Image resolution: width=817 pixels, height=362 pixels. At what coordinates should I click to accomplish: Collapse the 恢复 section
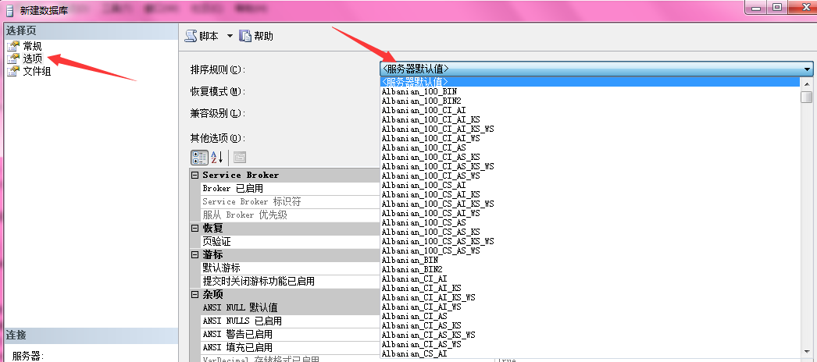coord(194,229)
